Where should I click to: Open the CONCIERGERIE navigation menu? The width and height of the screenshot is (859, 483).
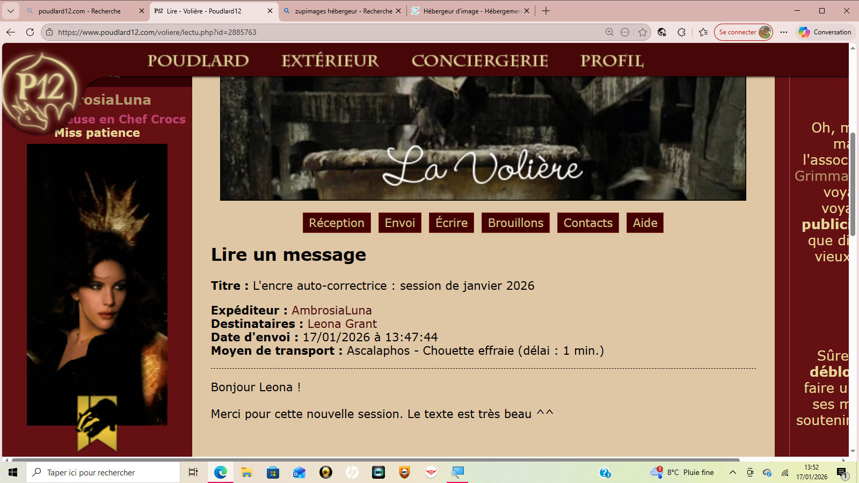pos(480,61)
